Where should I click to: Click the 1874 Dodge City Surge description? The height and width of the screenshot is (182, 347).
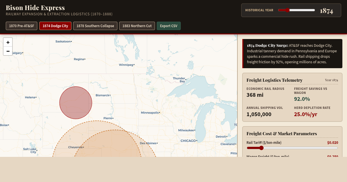coord(292,54)
